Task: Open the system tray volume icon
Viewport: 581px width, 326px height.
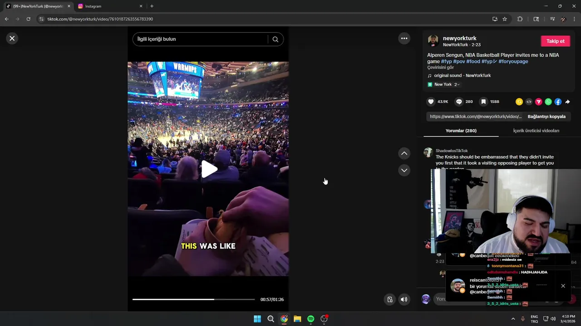Action: tap(553, 319)
